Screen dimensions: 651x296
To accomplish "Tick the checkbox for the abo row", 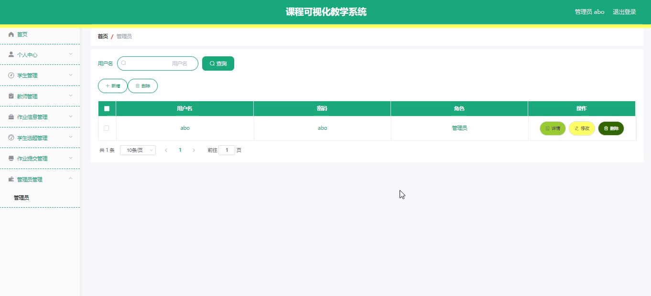I will tap(106, 128).
